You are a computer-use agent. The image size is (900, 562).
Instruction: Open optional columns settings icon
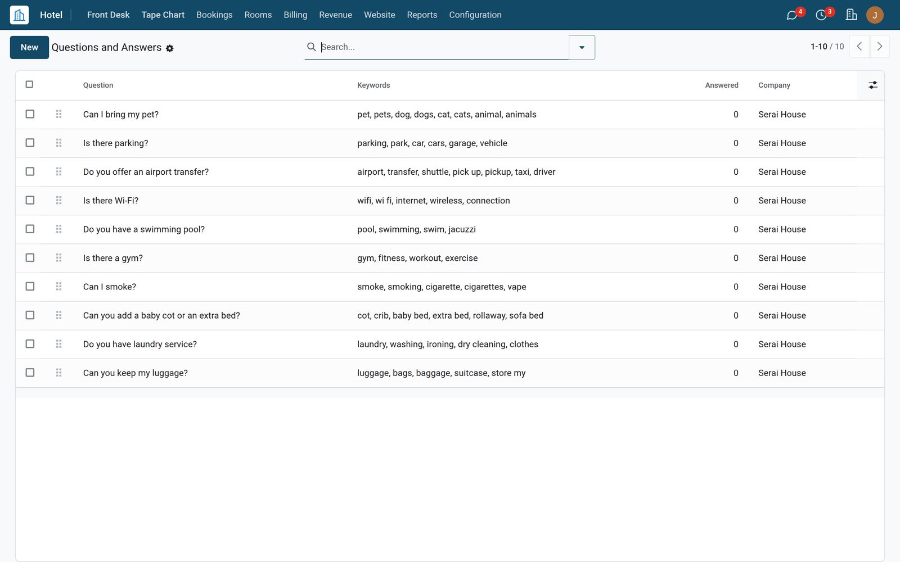(872, 85)
